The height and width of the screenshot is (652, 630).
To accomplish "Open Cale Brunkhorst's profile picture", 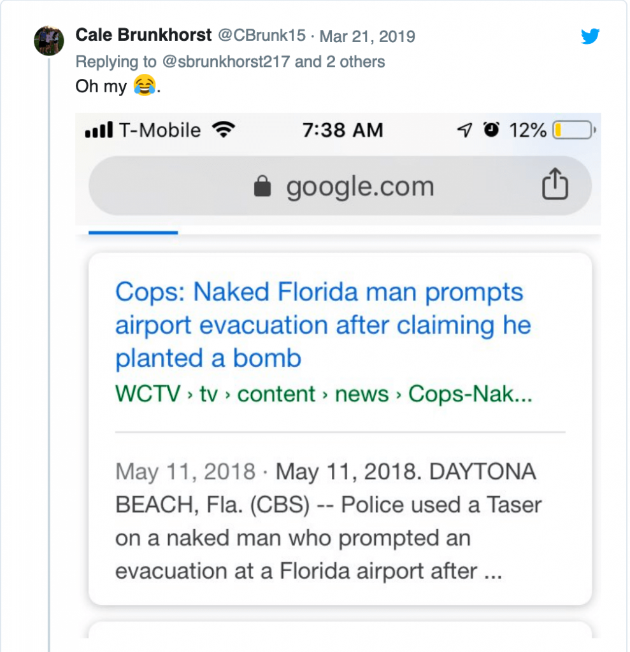I will (49, 39).
